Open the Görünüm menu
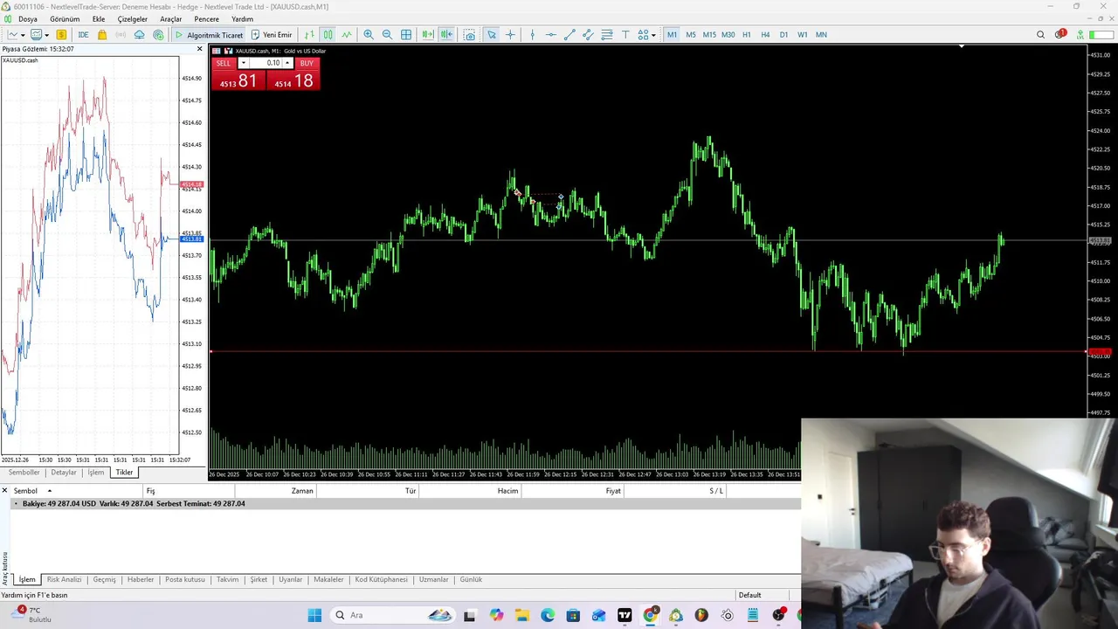Screen dimensions: 1118x629 [x=65, y=19]
